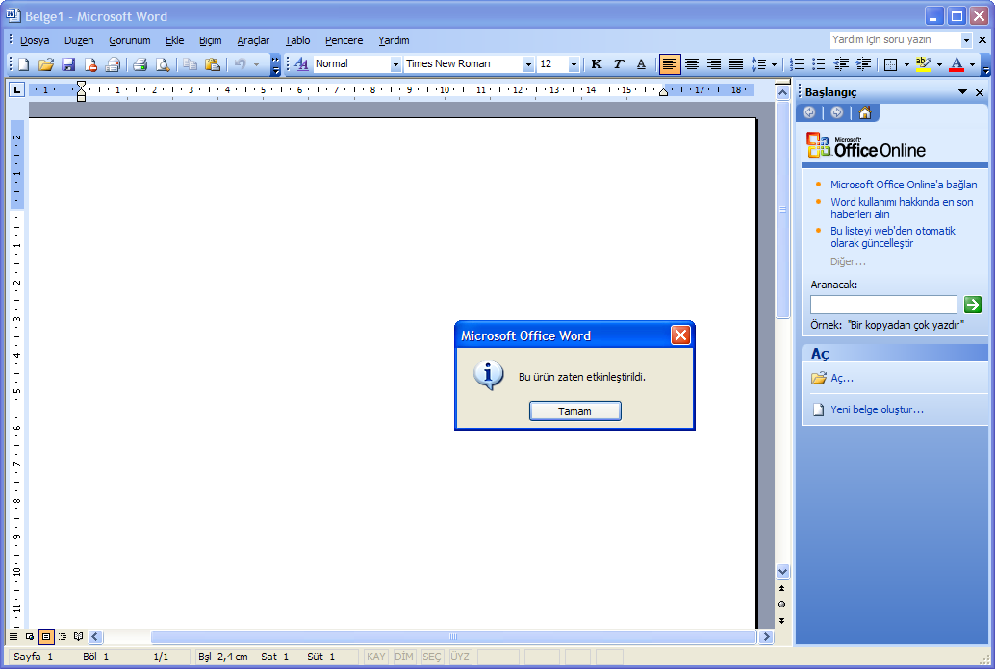The height and width of the screenshot is (669, 995).
Task: Click the tab-type selector beside the ruler
Action: point(16,90)
